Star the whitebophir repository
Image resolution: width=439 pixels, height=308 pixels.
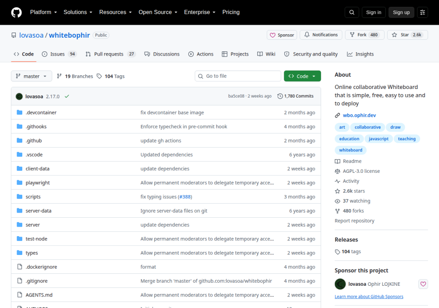tap(407, 35)
